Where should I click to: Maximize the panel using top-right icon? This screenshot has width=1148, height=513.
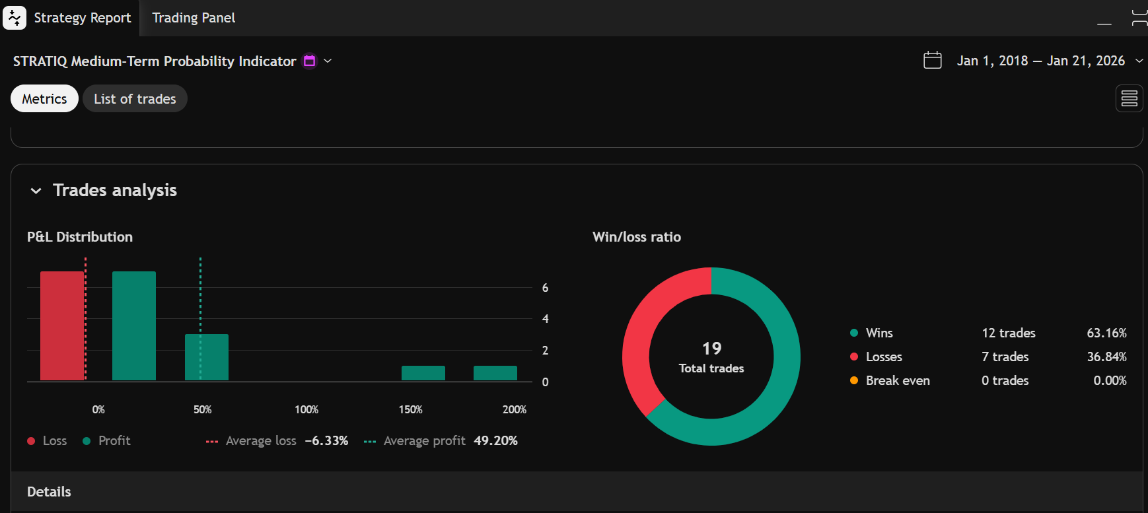(x=1139, y=18)
